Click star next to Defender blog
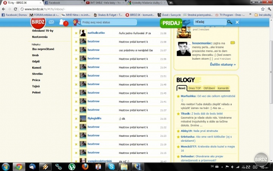The image size is (273, 171). click(x=178, y=157)
